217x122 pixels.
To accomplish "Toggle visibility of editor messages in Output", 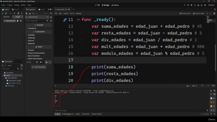I will coord(213,110).
